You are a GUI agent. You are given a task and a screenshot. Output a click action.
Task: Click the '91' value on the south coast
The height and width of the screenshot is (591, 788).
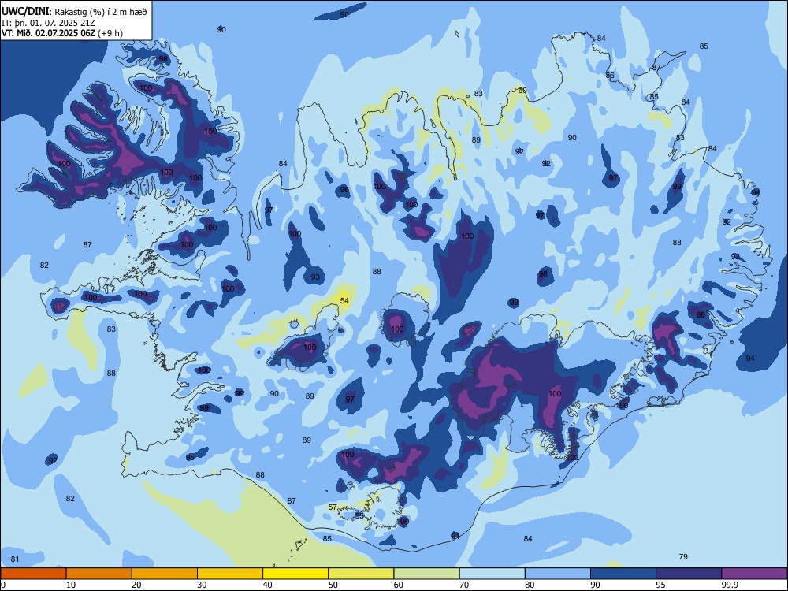tap(455, 536)
